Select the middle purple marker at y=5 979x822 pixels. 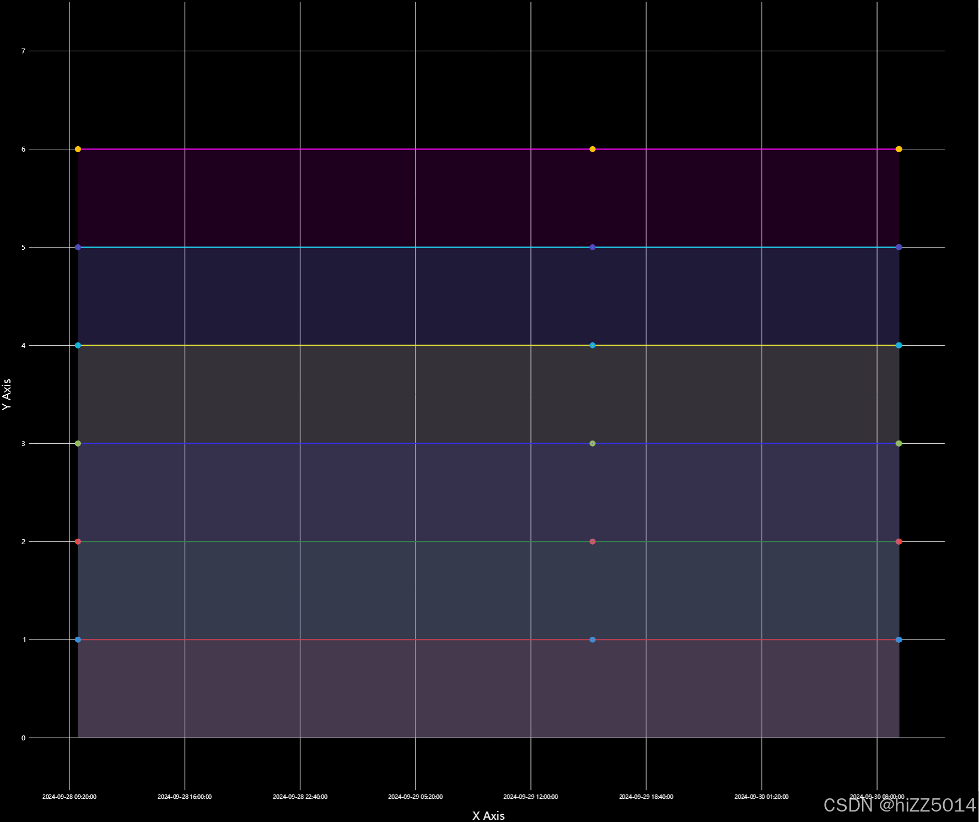coord(593,248)
